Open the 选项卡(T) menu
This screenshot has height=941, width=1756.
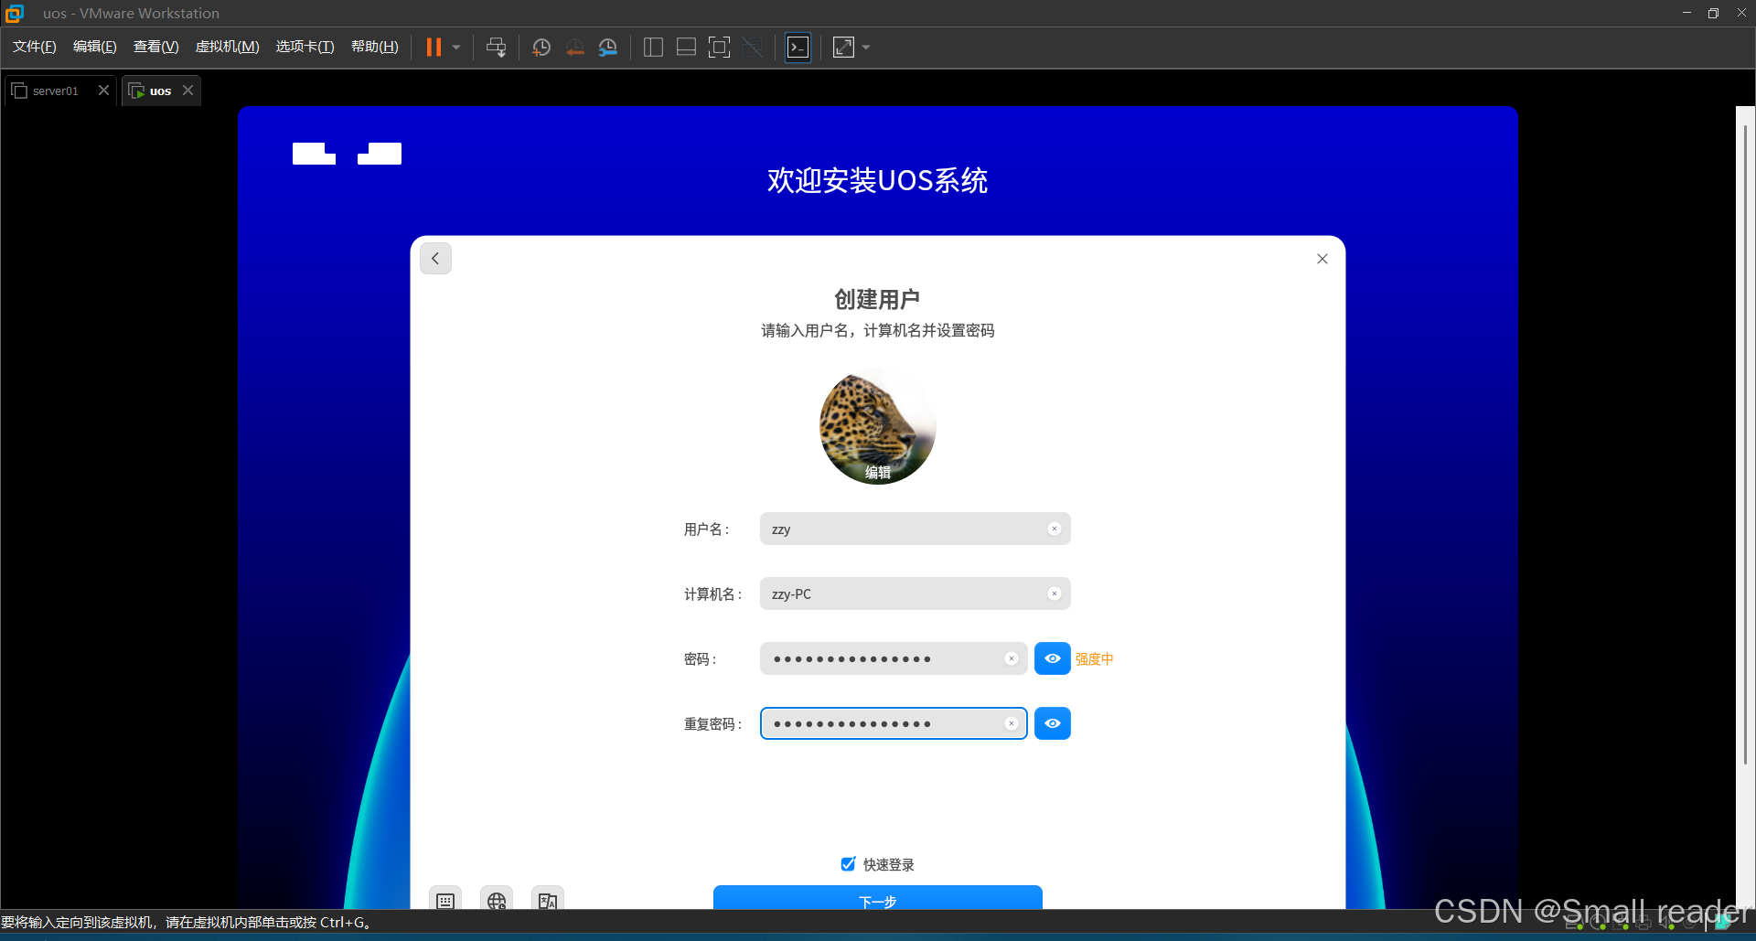(305, 47)
